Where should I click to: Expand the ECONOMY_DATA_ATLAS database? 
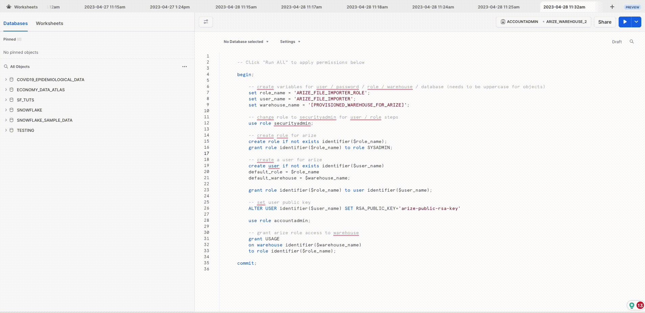[6, 90]
